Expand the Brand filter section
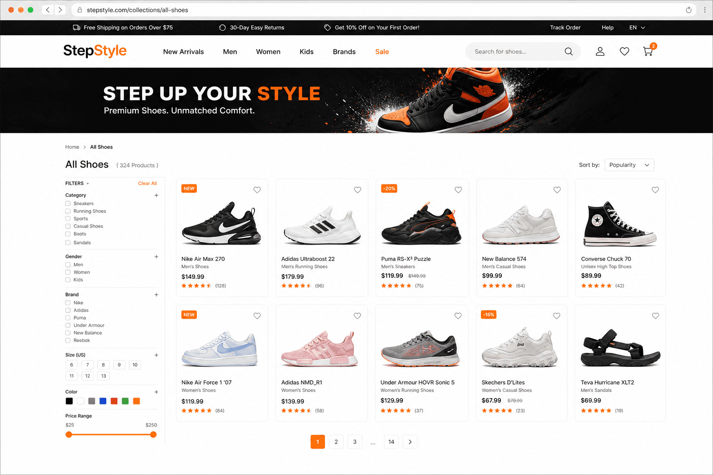Viewport: 713px width, 475px height. point(156,295)
